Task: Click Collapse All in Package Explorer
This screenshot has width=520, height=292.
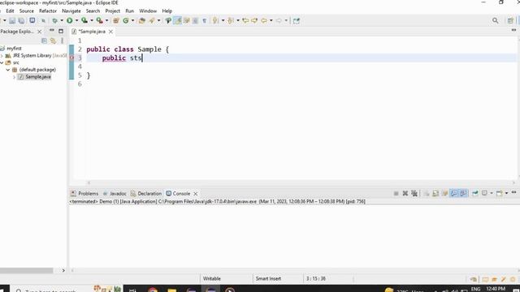Action: tap(44, 41)
